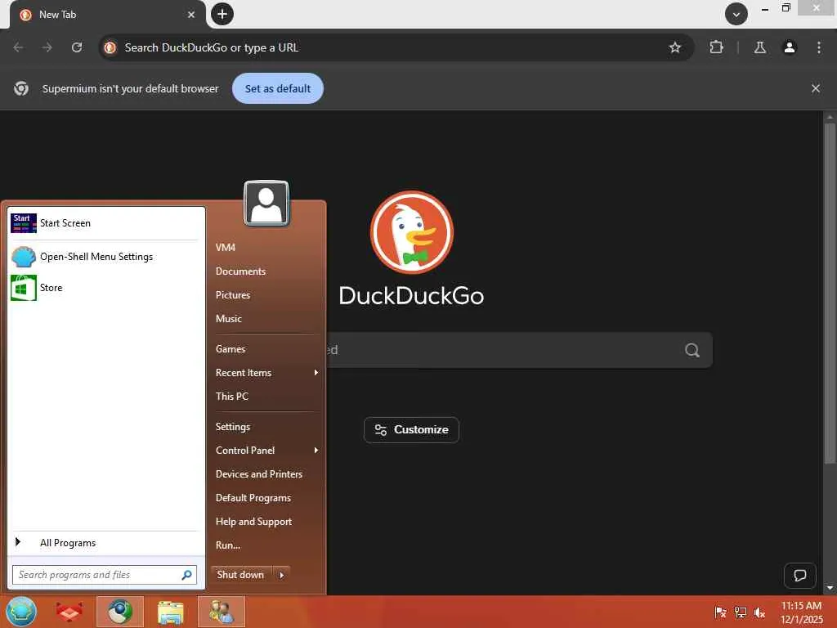Image resolution: width=837 pixels, height=628 pixels.
Task: Click the user account picture
Action: [266, 204]
